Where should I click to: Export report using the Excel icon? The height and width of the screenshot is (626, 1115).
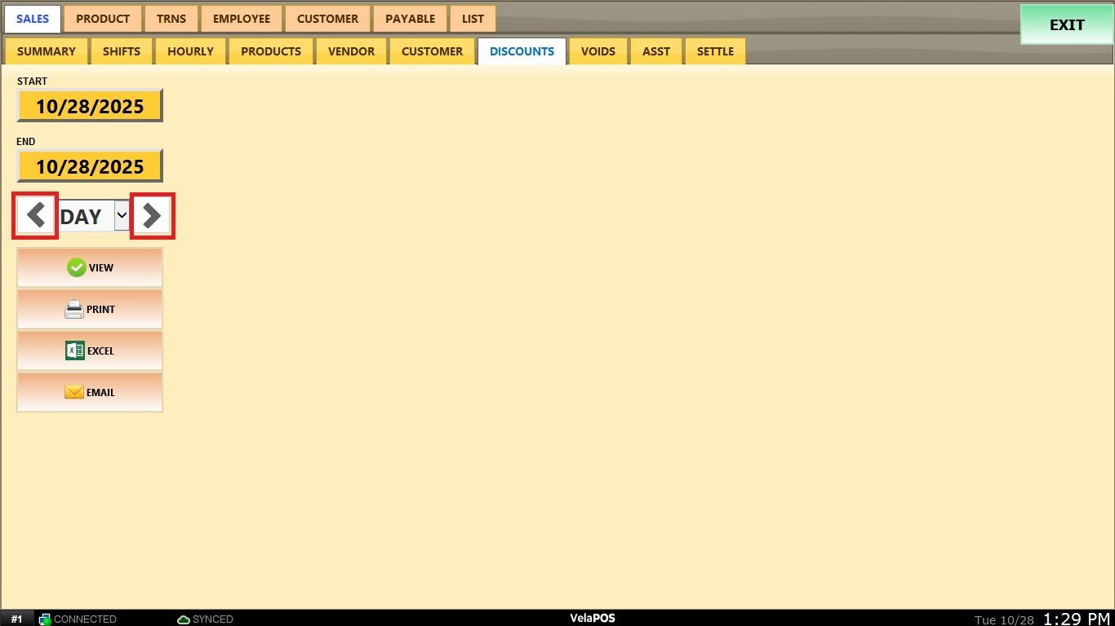click(75, 350)
